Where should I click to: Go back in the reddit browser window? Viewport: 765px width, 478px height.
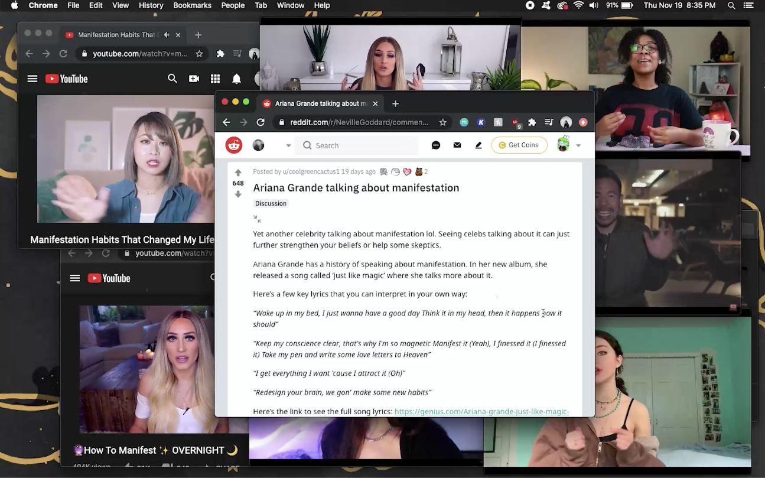pos(226,122)
